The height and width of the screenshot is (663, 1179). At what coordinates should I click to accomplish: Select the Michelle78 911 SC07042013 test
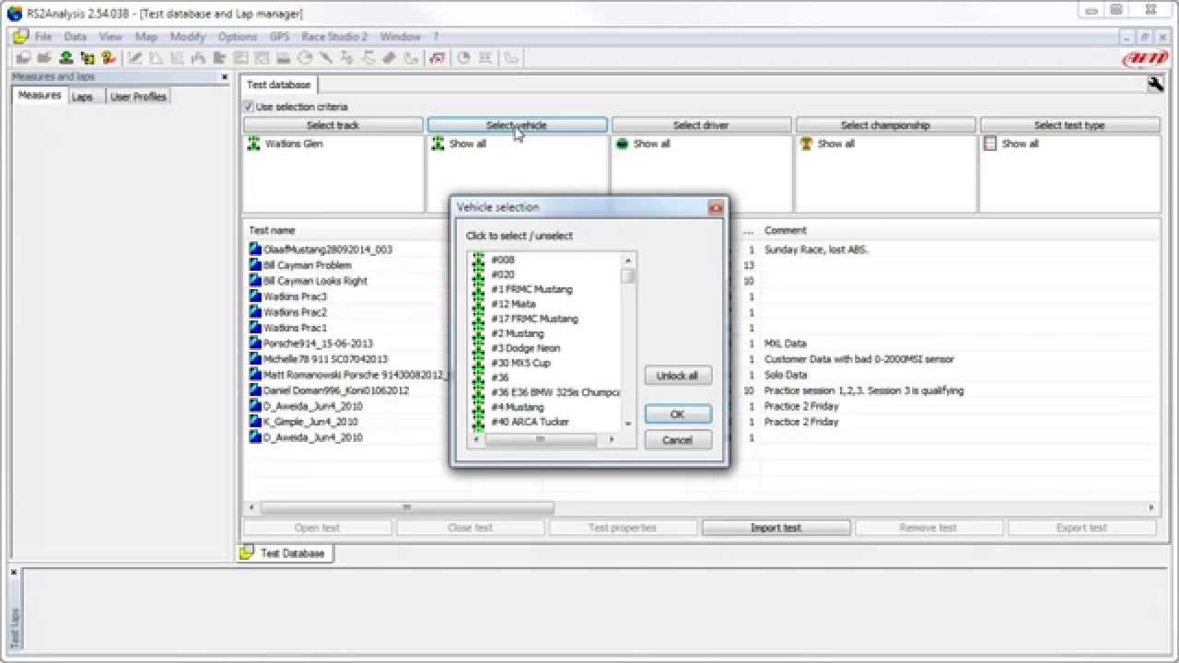click(x=325, y=359)
